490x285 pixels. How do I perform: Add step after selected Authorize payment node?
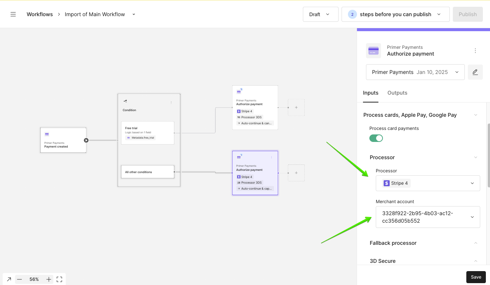click(x=296, y=173)
